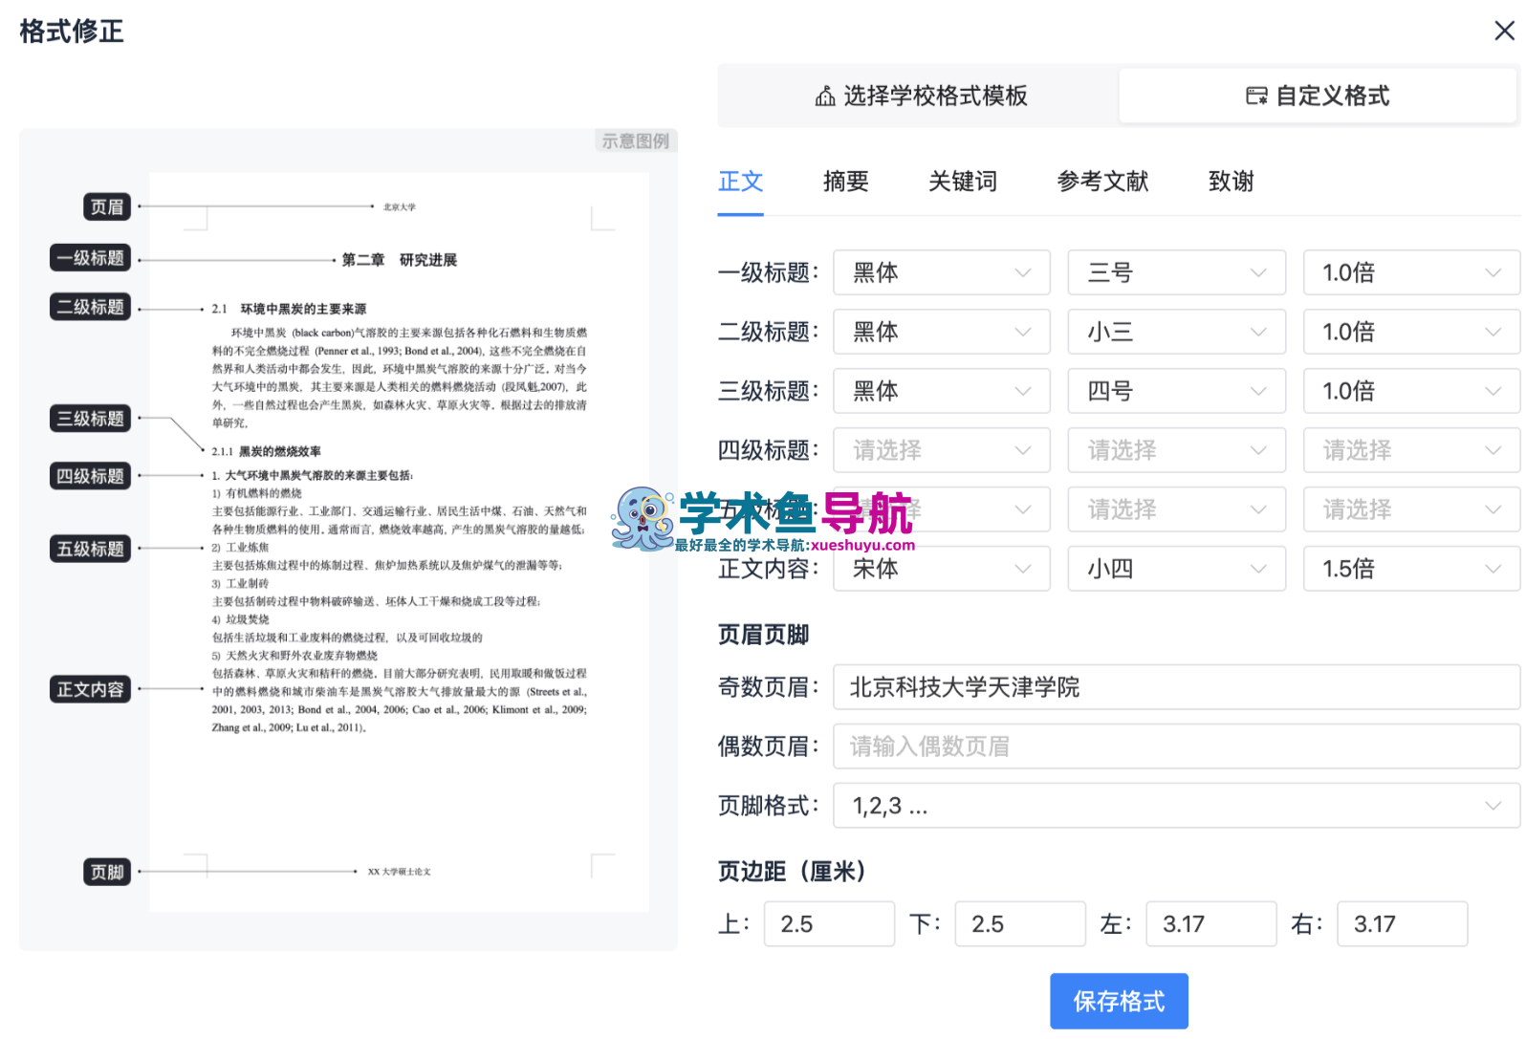Open 正文内容 line spacing dropdown 1.5倍
The height and width of the screenshot is (1039, 1526).
tap(1410, 570)
